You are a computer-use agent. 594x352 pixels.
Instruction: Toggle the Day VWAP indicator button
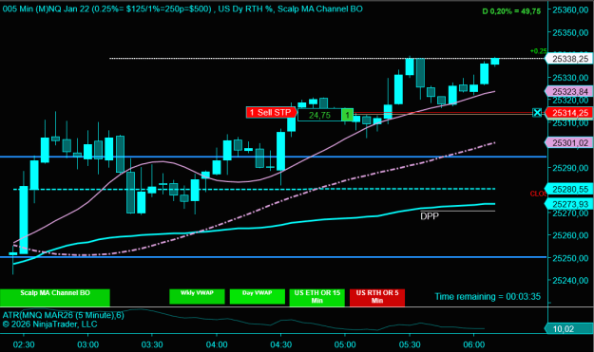coord(258,296)
